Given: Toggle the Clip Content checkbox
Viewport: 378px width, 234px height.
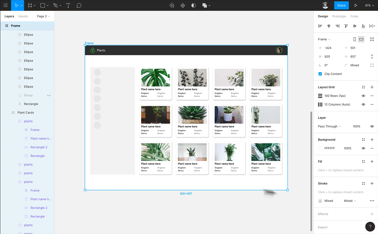Looking at the screenshot, I should [320, 74].
